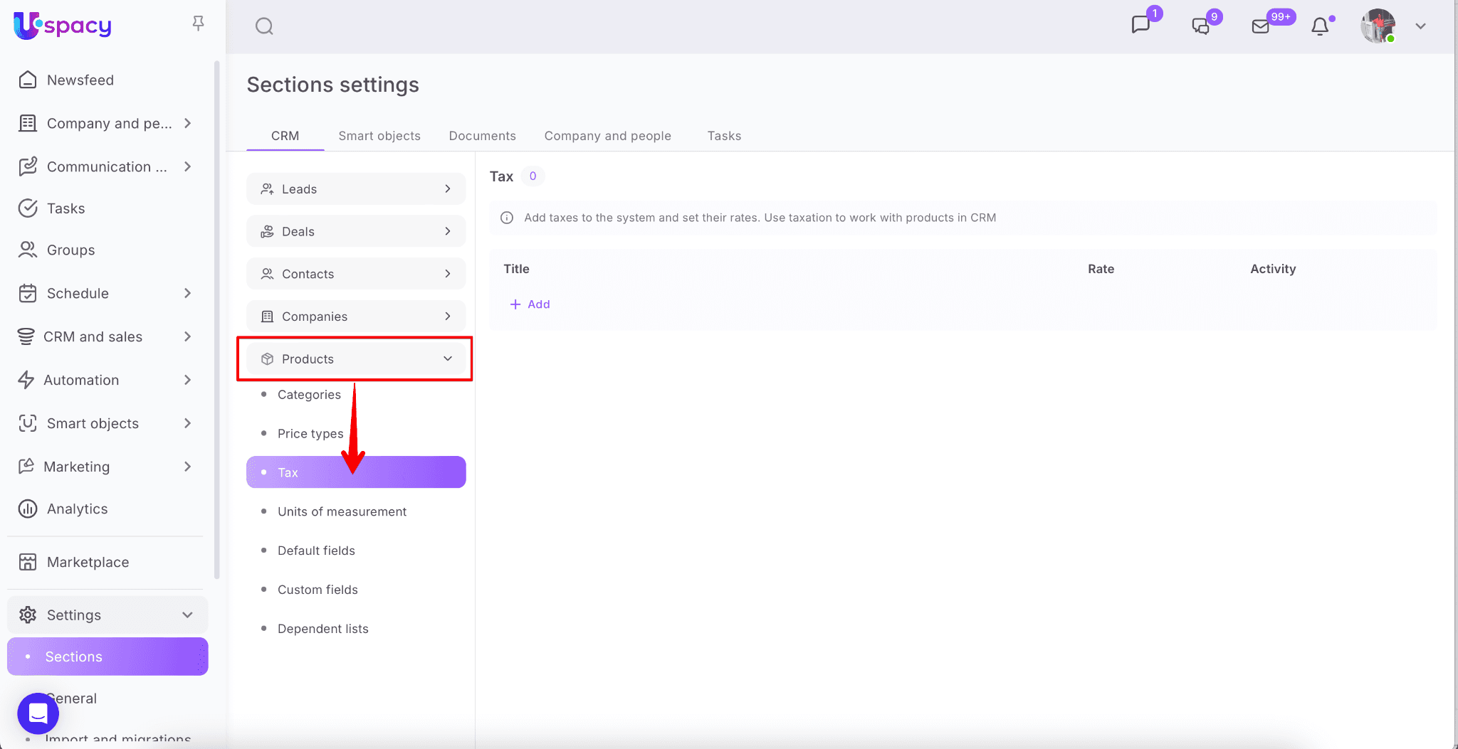Open the profile dropdown arrow
Viewport: 1458px width, 749px height.
click(1420, 26)
